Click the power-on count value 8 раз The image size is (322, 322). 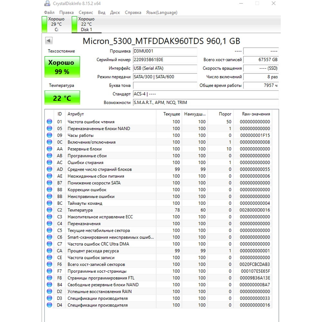tap(261, 77)
